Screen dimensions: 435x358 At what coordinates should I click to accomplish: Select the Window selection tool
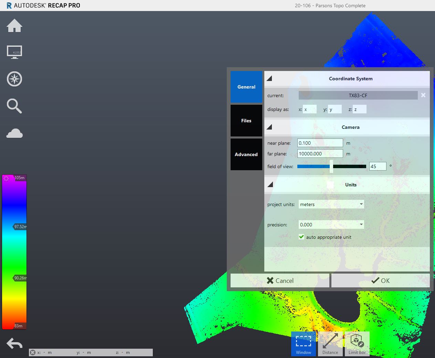pyautogui.click(x=303, y=344)
